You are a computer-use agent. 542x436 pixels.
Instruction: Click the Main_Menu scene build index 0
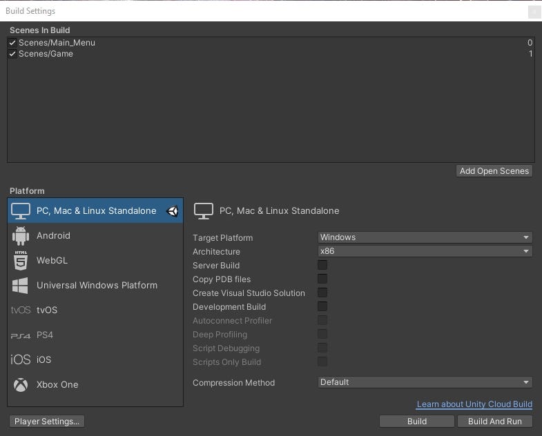pos(530,43)
